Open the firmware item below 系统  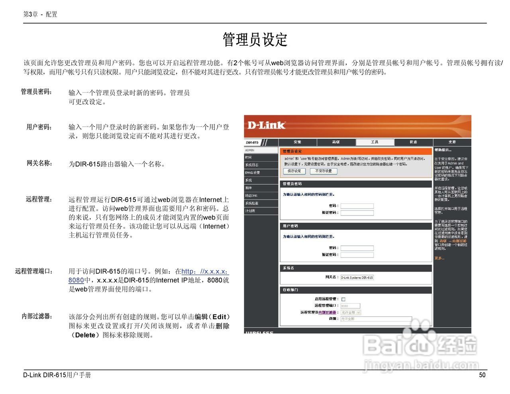(x=261, y=188)
